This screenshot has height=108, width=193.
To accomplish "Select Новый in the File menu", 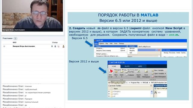I will click(111, 46).
